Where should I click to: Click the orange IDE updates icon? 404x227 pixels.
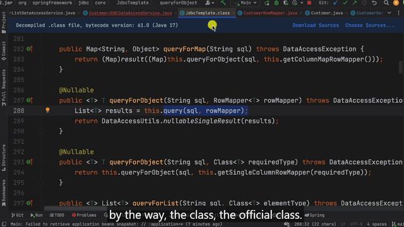[396, 3]
